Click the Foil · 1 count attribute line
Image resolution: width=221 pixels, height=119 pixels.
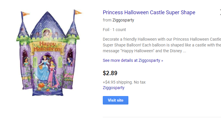point(114,30)
